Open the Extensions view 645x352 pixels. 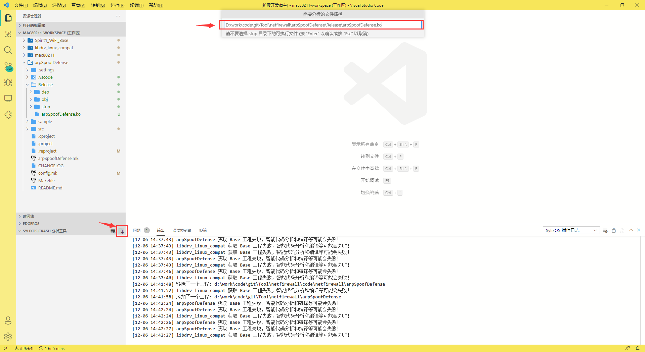pos(8,115)
